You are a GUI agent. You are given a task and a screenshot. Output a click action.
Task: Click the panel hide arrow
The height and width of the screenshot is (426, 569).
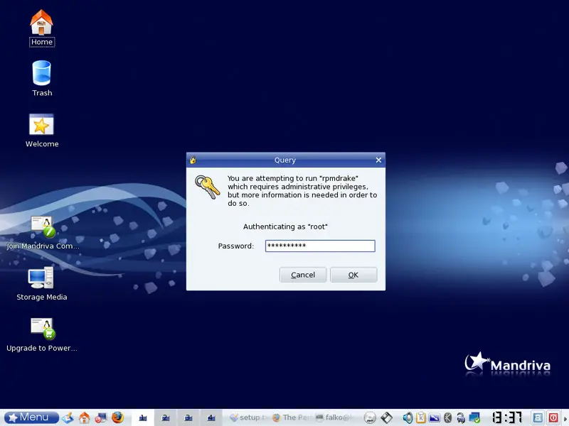tap(565, 418)
